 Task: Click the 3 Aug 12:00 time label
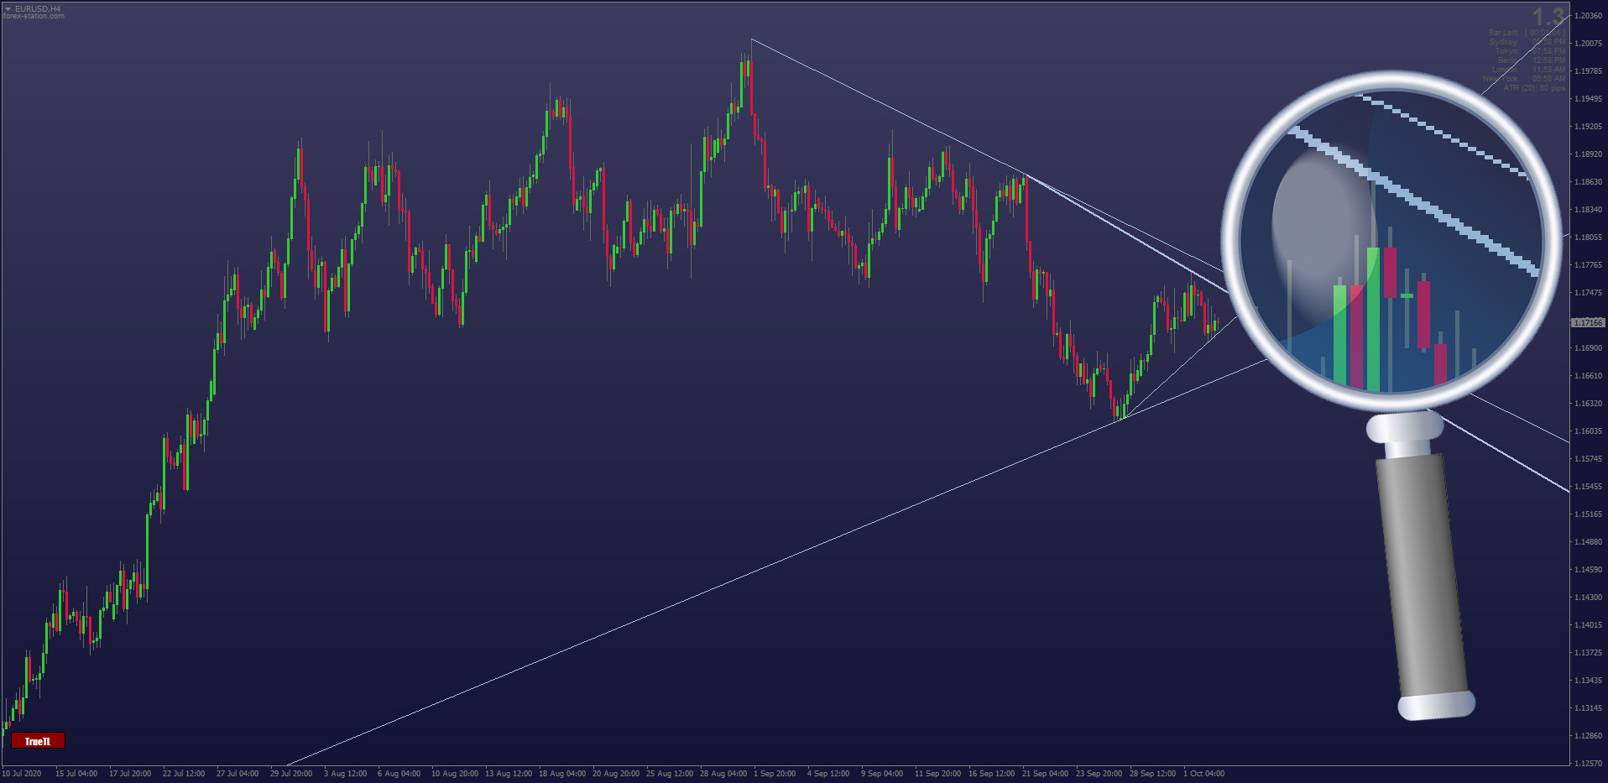pyautogui.click(x=345, y=774)
